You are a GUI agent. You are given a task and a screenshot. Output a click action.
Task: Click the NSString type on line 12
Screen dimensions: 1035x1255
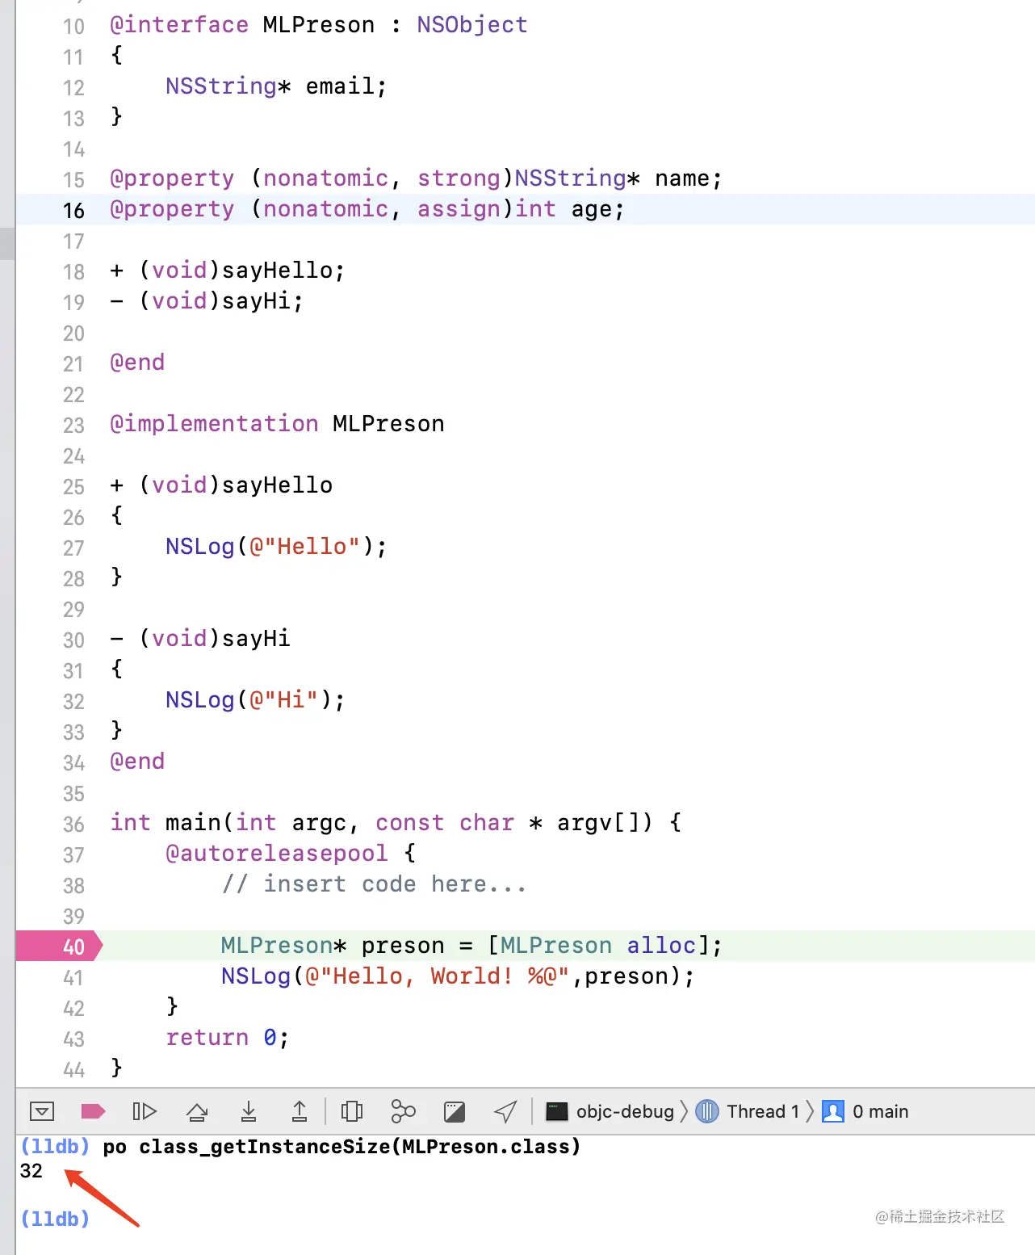pos(221,86)
